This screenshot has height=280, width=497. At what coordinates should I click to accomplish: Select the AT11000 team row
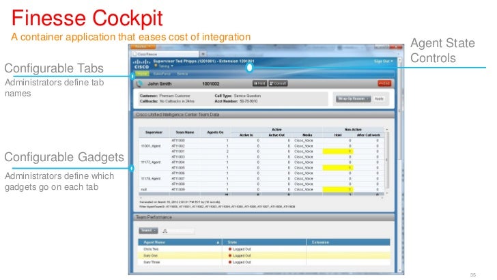pyautogui.click(x=261, y=141)
